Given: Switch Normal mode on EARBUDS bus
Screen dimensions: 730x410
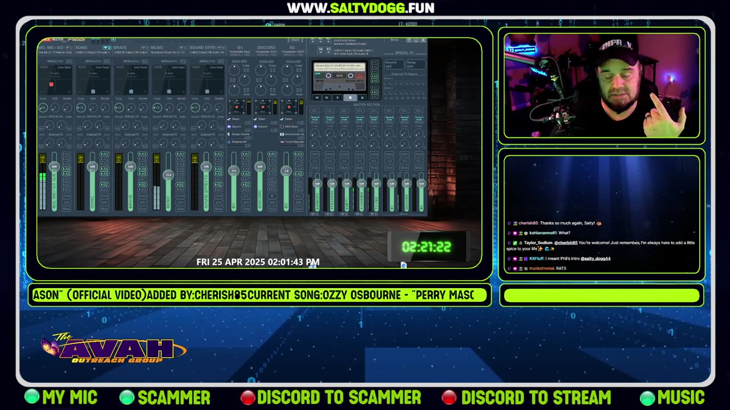Looking at the screenshot, I should point(315,119).
